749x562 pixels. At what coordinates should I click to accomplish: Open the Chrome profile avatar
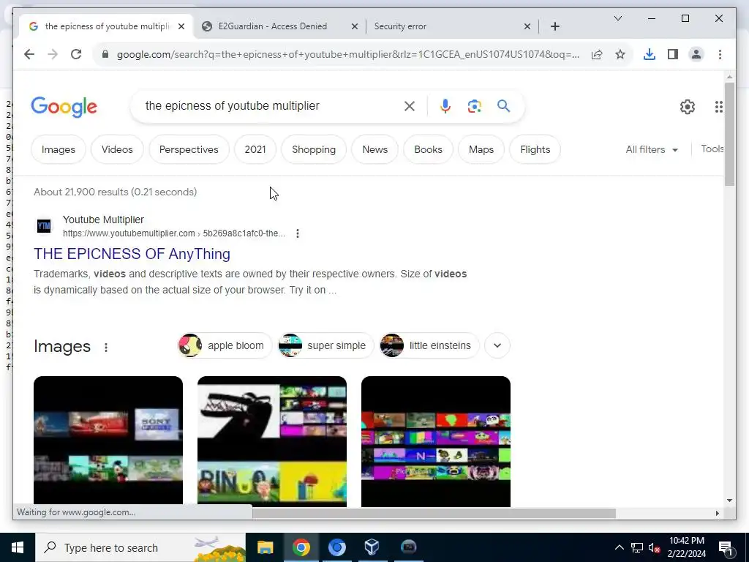(696, 54)
